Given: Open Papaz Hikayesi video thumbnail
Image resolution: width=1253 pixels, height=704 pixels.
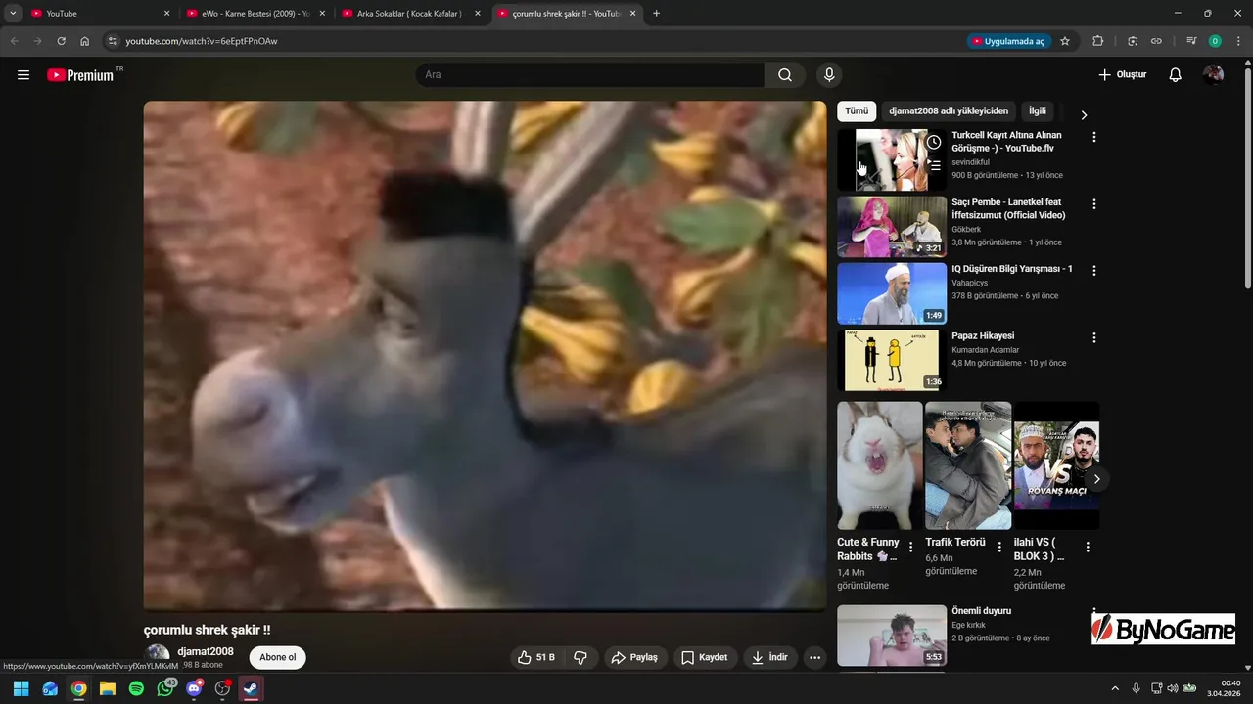Looking at the screenshot, I should coord(892,361).
